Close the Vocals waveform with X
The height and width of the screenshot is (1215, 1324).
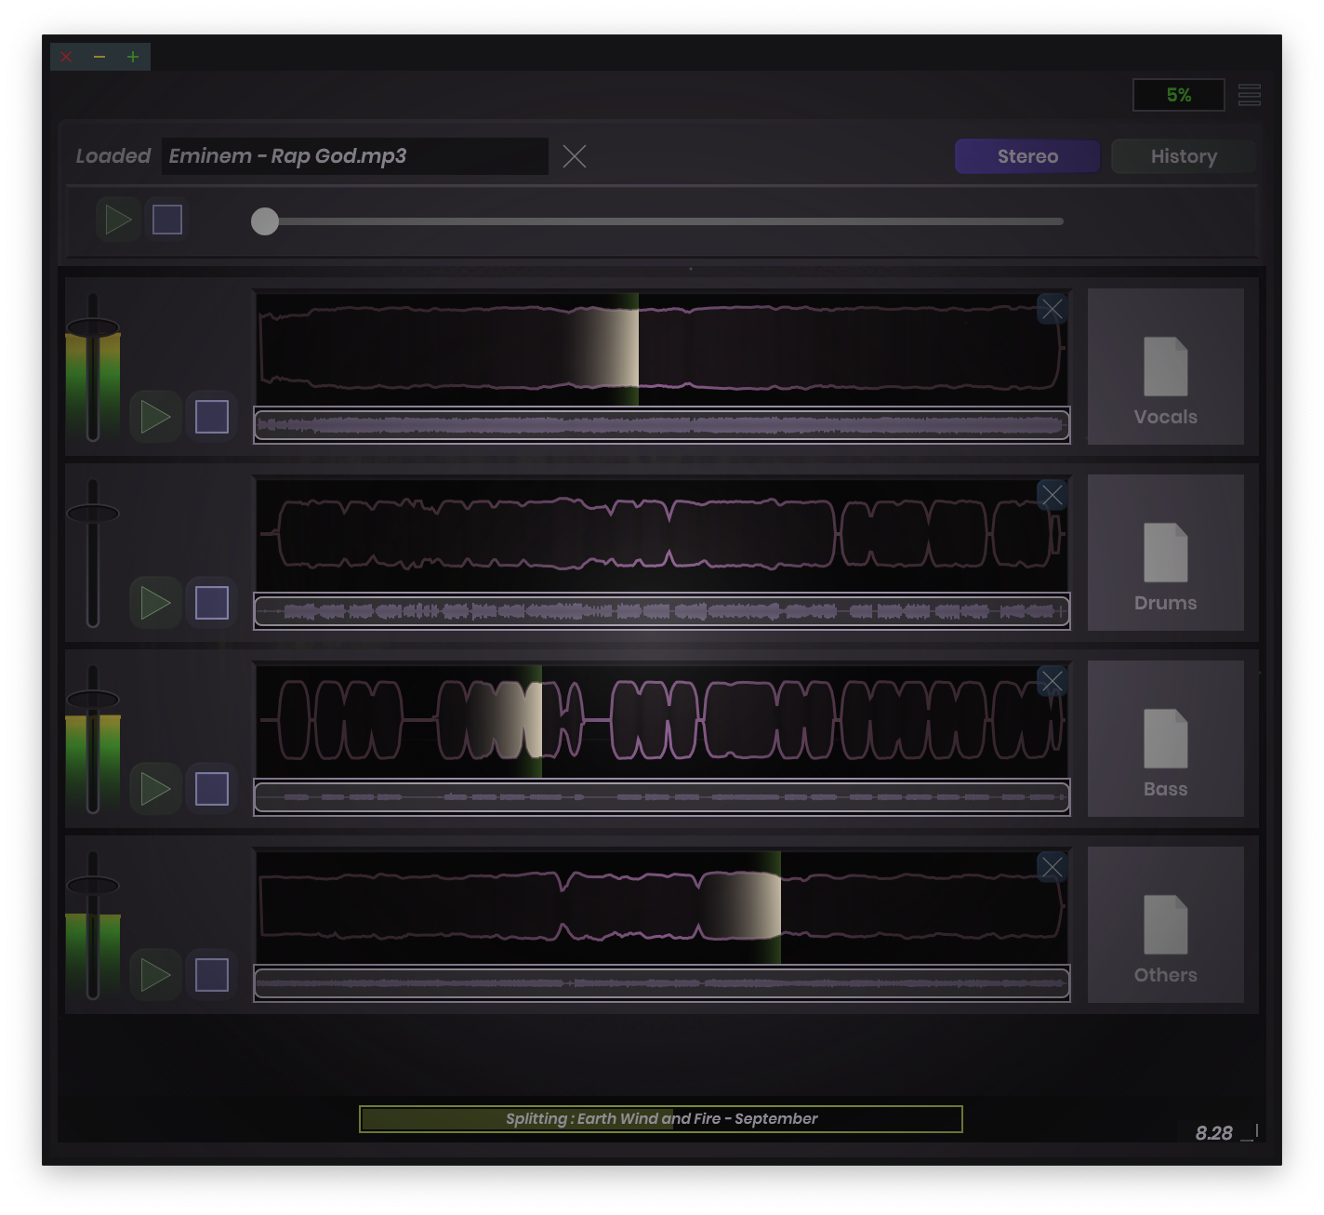[x=1052, y=309]
